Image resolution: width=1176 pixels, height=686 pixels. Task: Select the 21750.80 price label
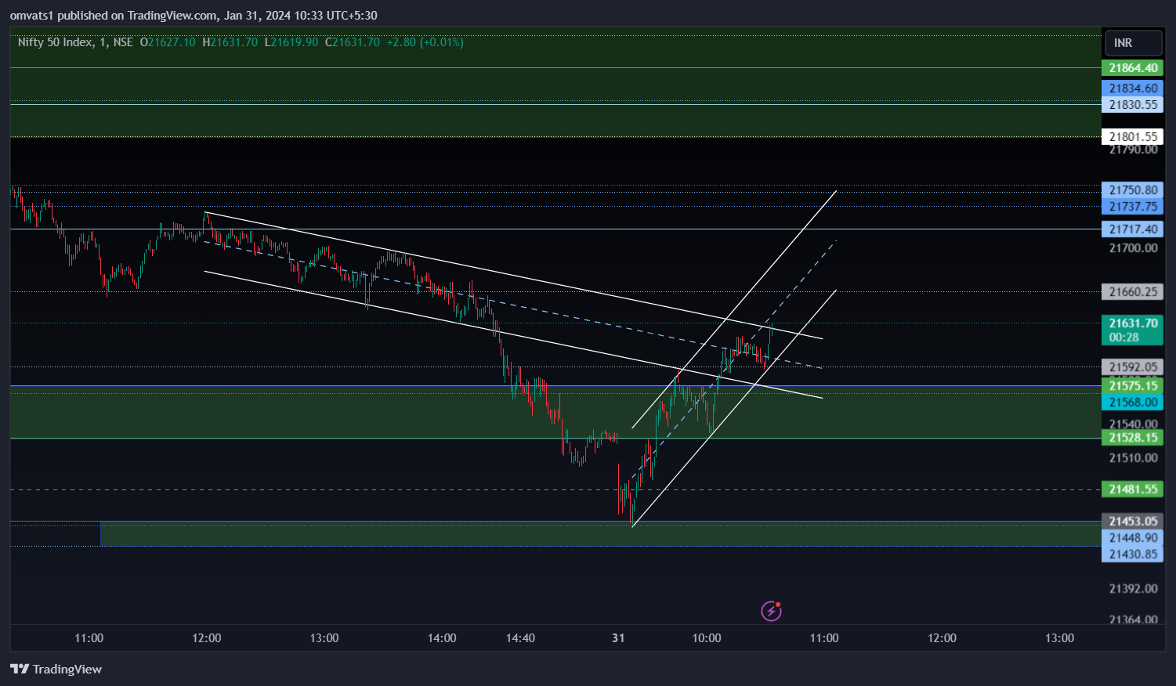click(x=1132, y=190)
